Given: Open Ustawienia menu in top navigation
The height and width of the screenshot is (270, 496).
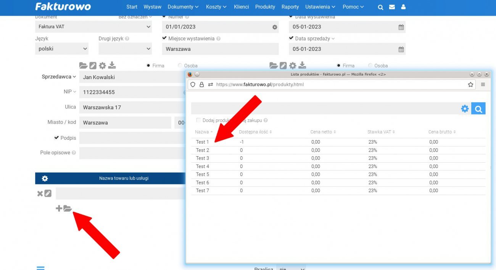Looking at the screenshot, I should tap(320, 7).
